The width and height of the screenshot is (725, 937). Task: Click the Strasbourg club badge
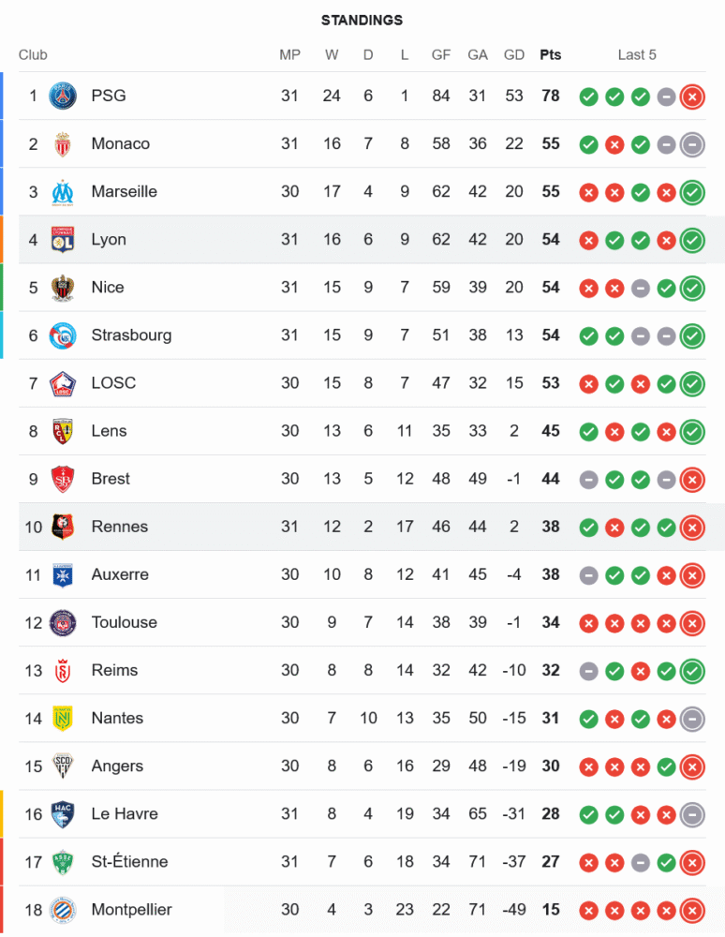click(63, 335)
